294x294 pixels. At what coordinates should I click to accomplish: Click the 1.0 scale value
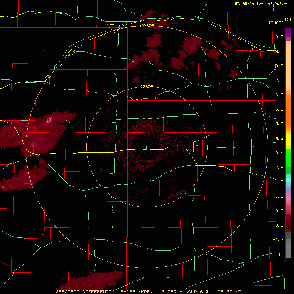[x=279, y=196]
